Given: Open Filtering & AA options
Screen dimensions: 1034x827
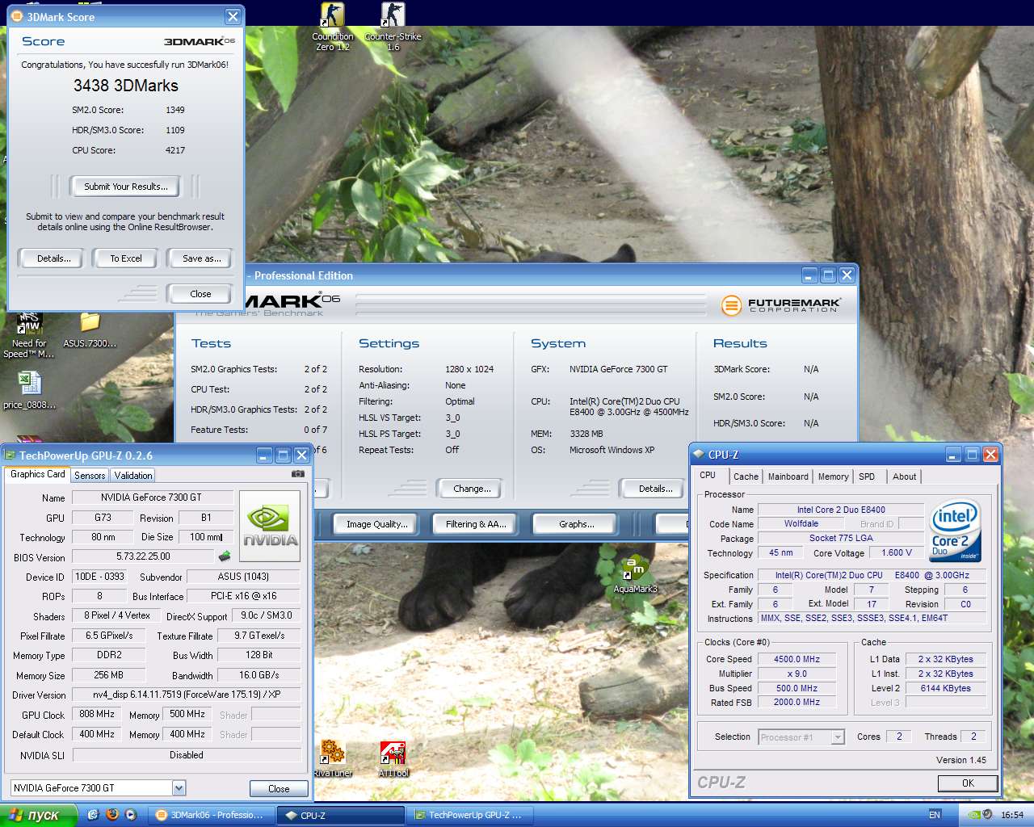Looking at the screenshot, I should coord(476,524).
